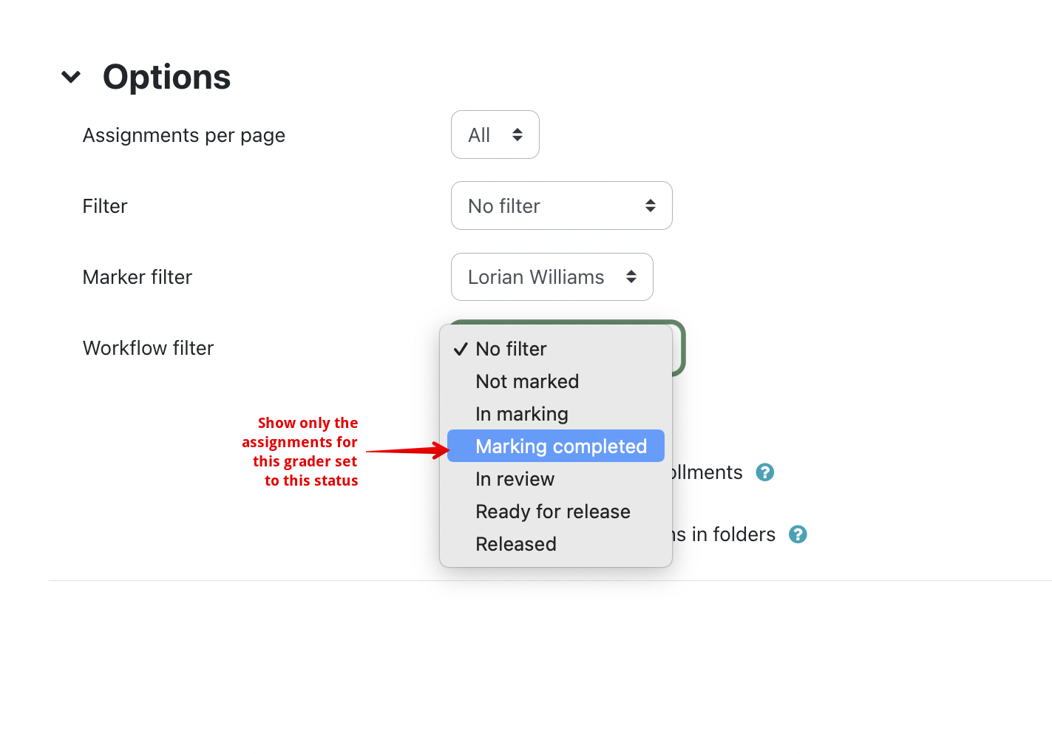Choose Not marked from the workflow list
This screenshot has width=1052, height=754.
click(x=527, y=381)
